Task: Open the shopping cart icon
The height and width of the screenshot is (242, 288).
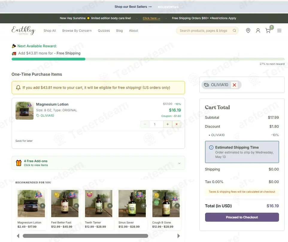Action: point(268,31)
